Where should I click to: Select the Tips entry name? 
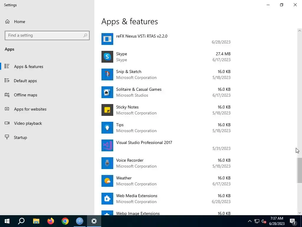[x=120, y=125]
